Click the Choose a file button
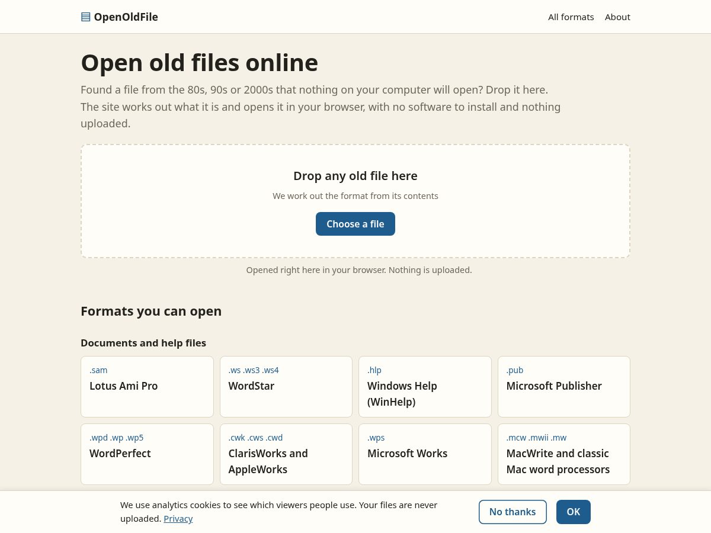The height and width of the screenshot is (533, 711). pos(355,224)
